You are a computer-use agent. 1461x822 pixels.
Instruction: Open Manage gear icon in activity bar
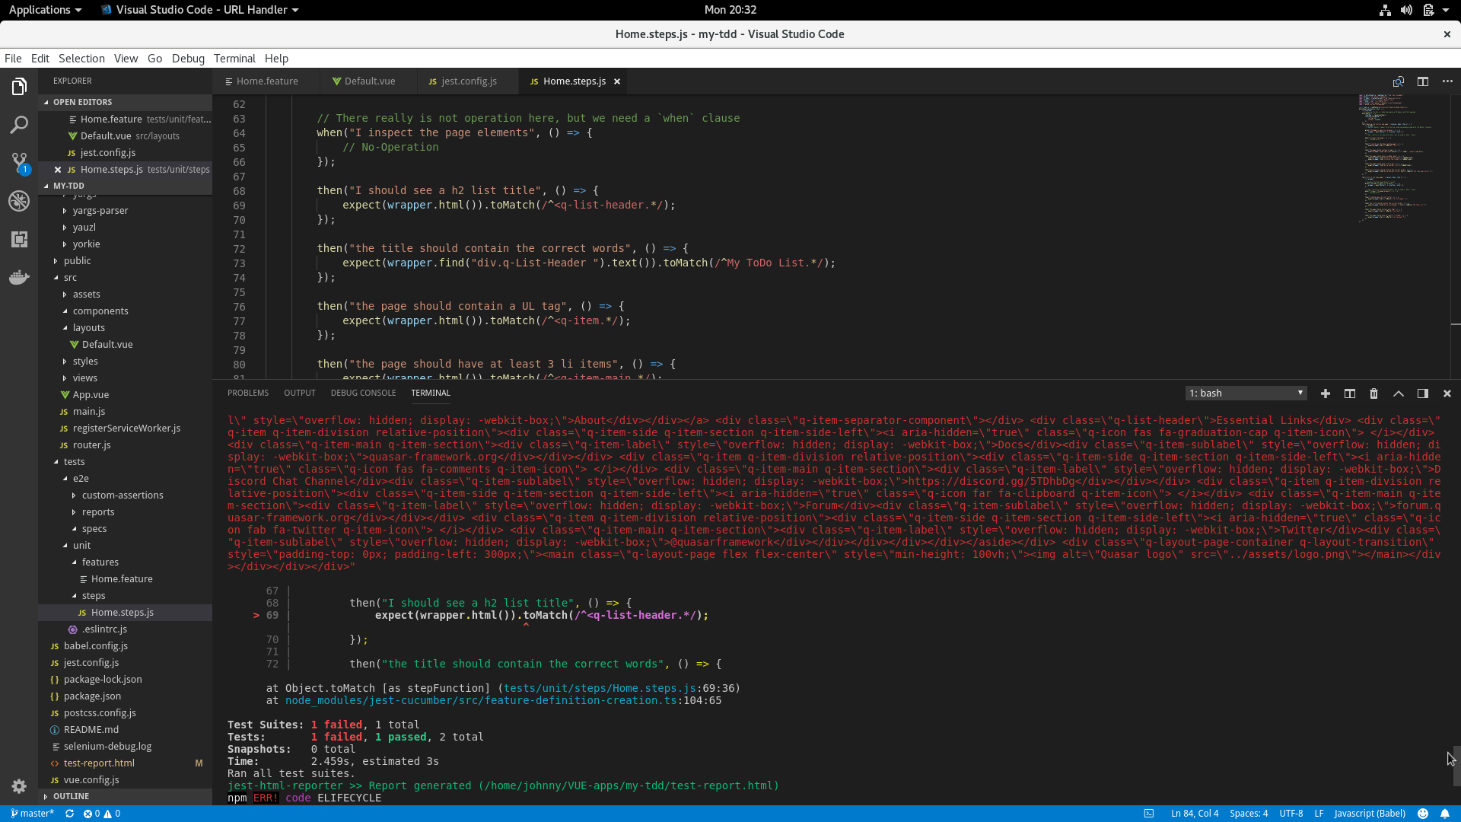pos(19,786)
